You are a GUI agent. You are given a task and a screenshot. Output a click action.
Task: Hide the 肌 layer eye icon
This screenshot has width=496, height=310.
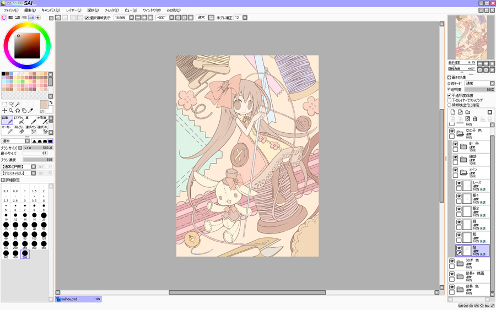[459, 235]
